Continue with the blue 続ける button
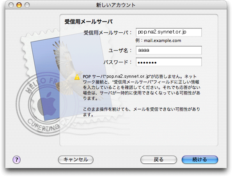The height and width of the screenshot is (177, 232). tap(200, 159)
